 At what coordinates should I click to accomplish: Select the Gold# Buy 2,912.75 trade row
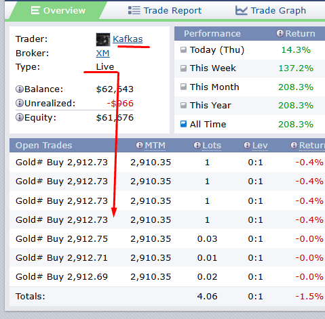coord(167,238)
